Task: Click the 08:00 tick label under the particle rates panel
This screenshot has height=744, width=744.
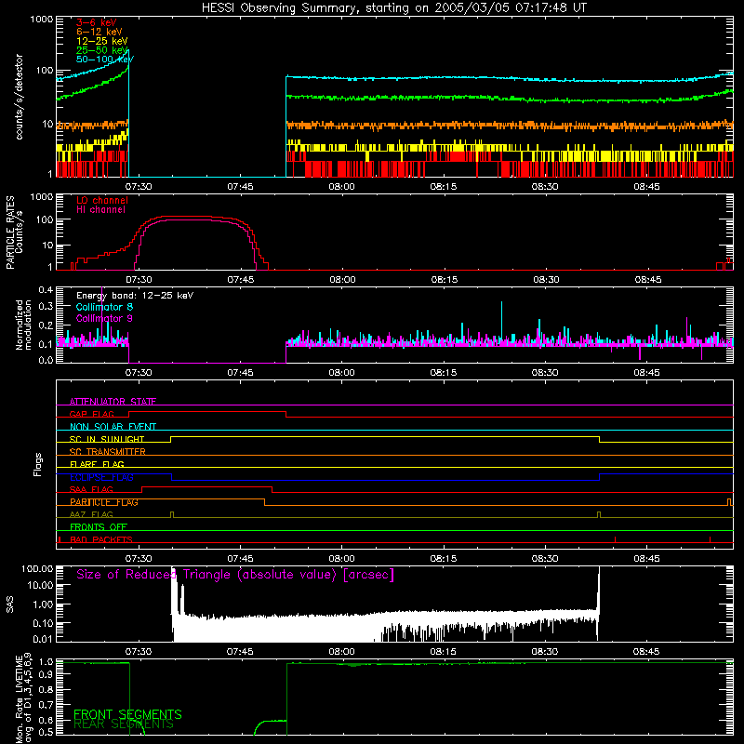Action: coord(342,280)
